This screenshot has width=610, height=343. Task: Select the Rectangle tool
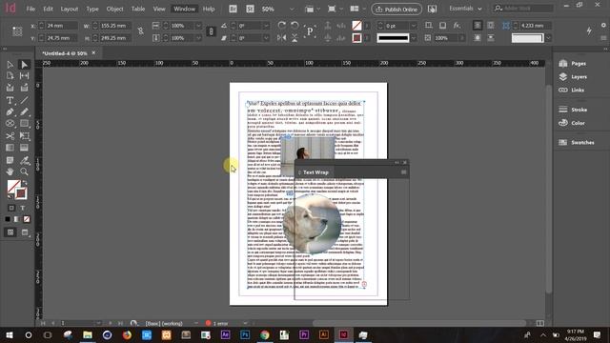click(x=24, y=124)
